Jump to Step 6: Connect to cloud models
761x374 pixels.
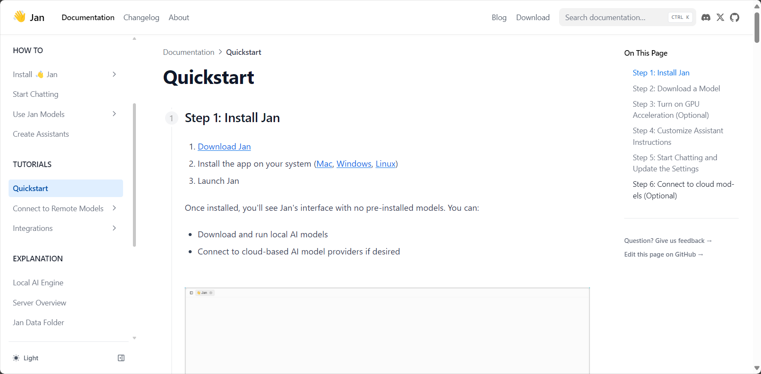683,190
